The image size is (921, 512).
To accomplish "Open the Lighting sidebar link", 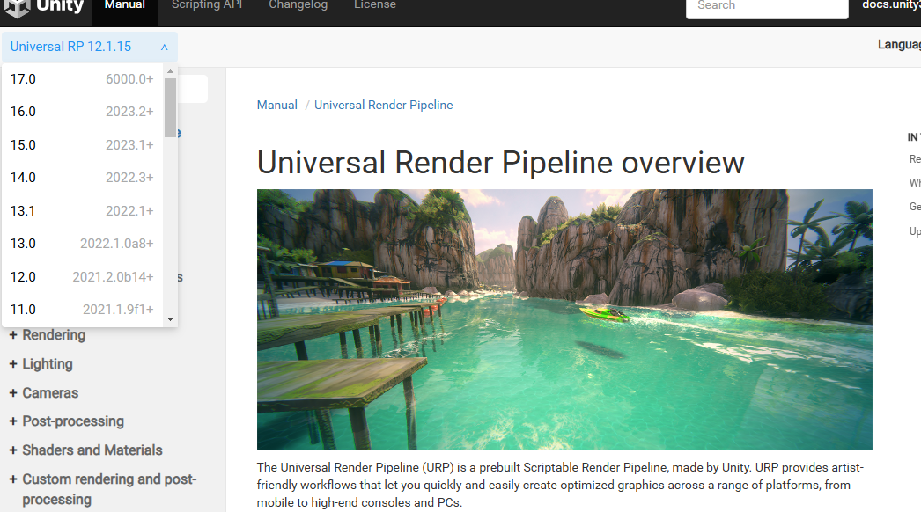I will coord(48,364).
